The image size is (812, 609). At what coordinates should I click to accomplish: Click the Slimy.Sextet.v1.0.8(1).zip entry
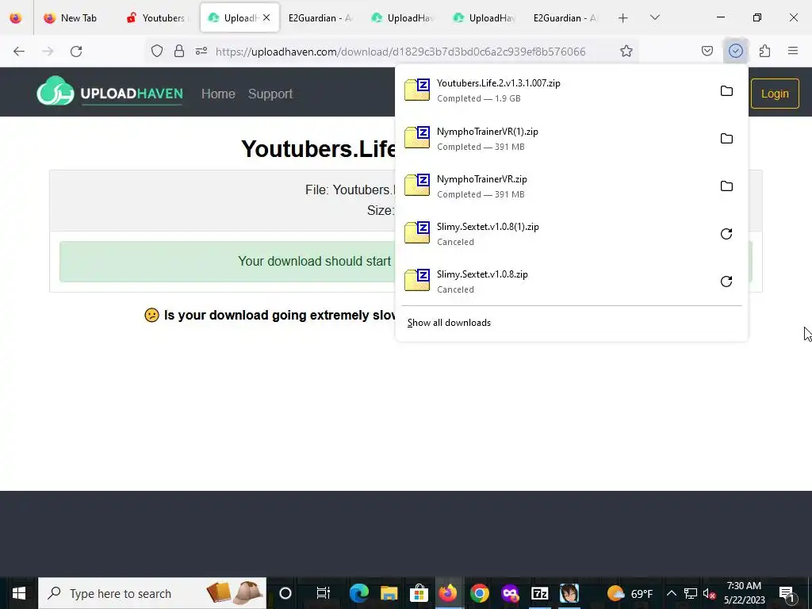[x=557, y=234]
